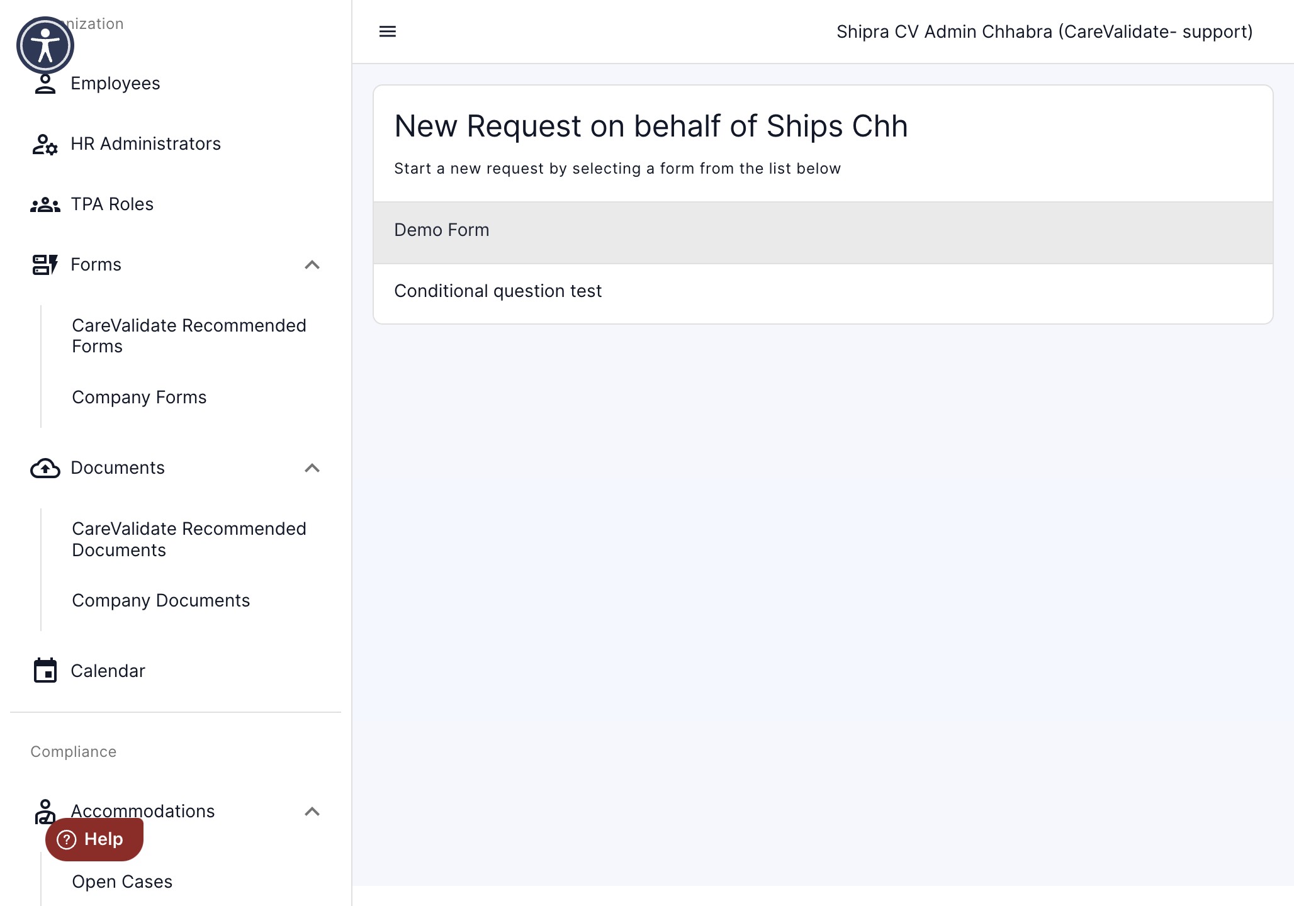Click the Documents menu label

(118, 468)
